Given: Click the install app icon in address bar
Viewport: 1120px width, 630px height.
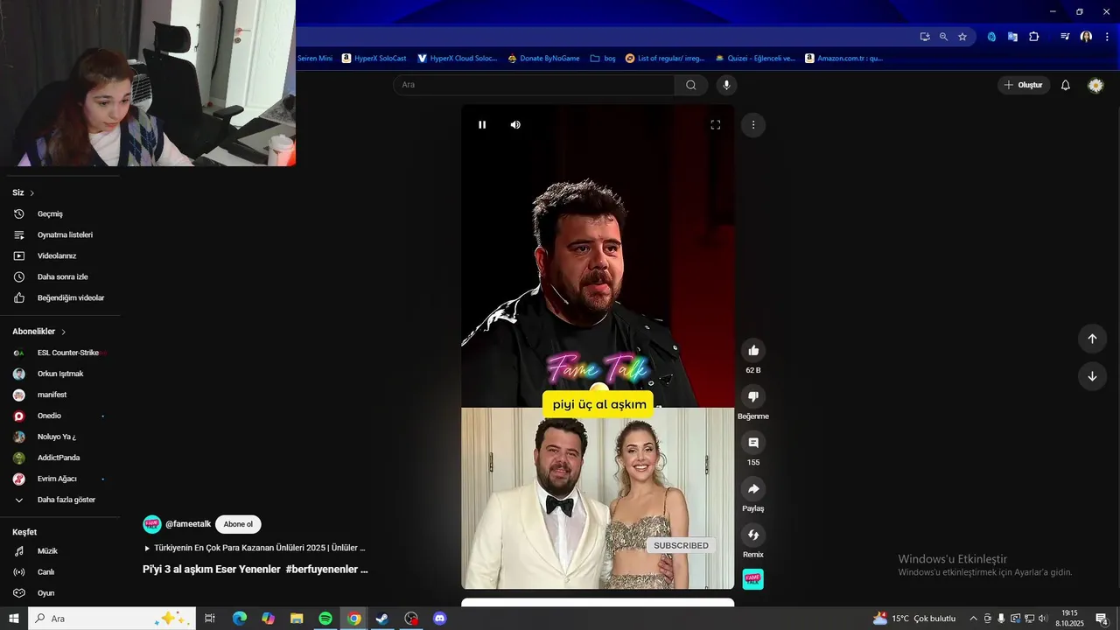Looking at the screenshot, I should click(925, 37).
